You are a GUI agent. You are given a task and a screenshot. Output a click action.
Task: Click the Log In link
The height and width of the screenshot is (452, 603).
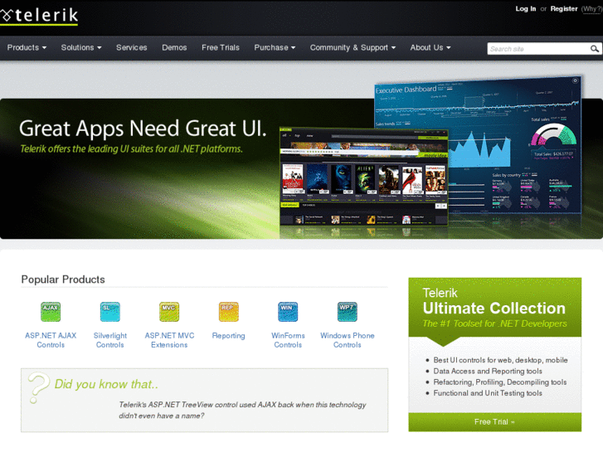click(x=525, y=9)
